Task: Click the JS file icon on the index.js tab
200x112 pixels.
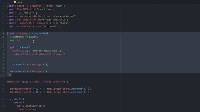Action: tap(15, 2)
